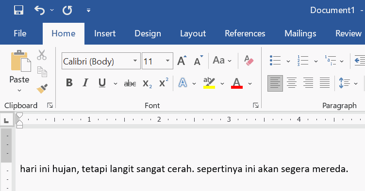Viewport: 365px width, 191px height.
Task: Click the Format Painter brush icon
Action: [42, 89]
